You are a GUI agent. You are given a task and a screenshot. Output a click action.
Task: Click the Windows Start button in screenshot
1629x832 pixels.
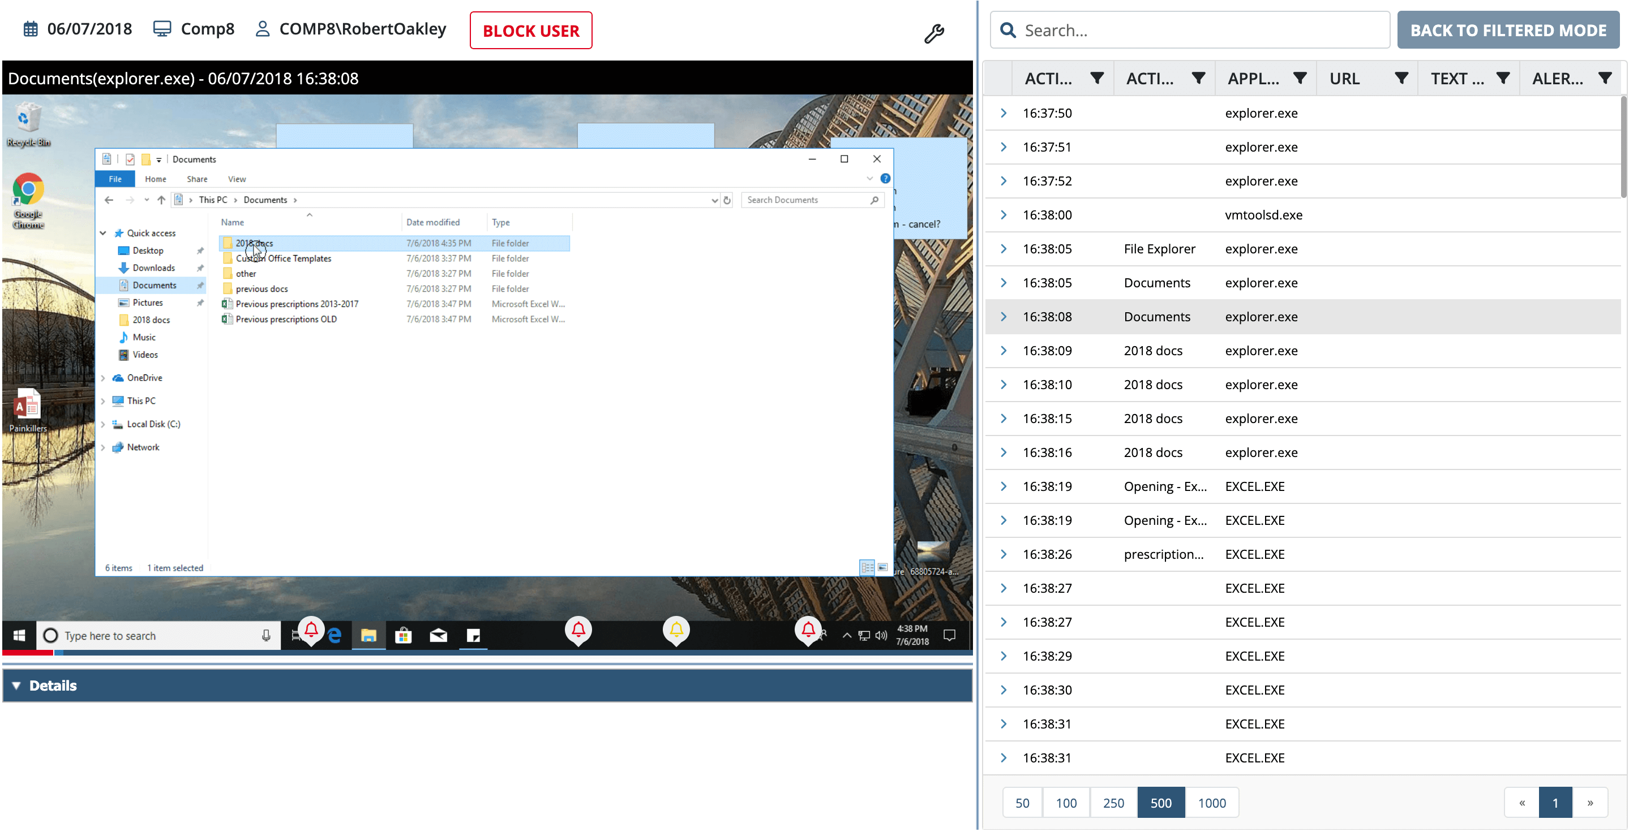coord(19,636)
